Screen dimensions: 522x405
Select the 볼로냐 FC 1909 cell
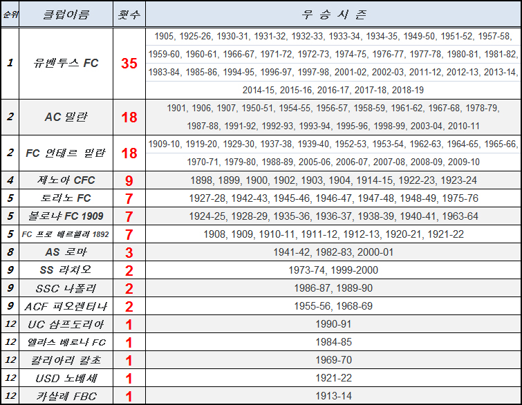[x=66, y=216]
